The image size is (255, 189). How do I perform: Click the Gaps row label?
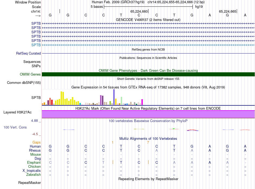(x=37, y=142)
